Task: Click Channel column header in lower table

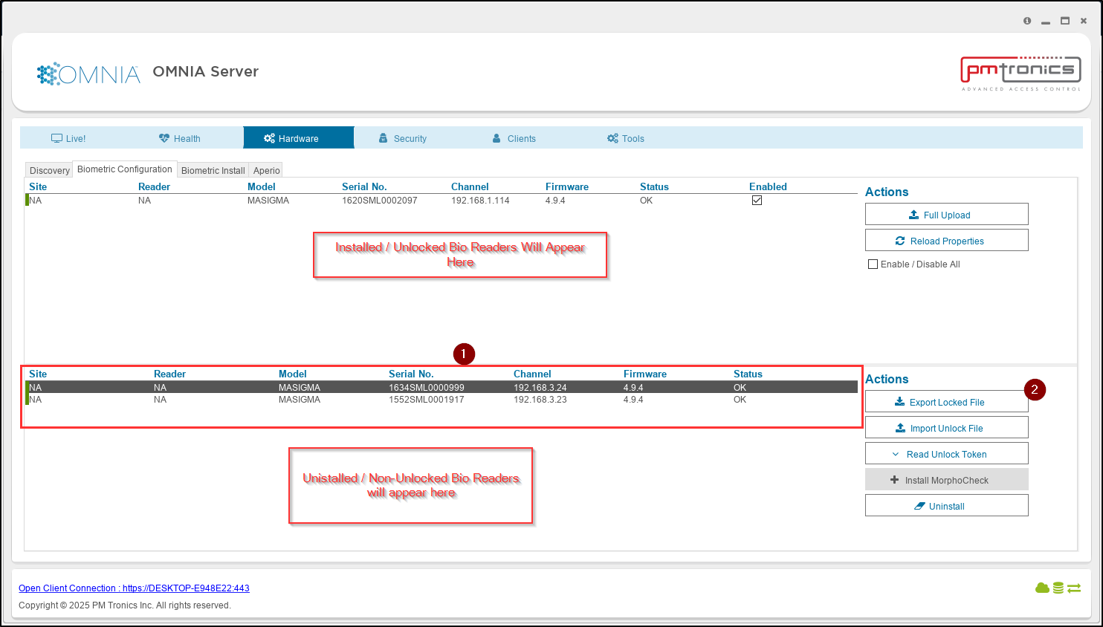Action: tap(532, 374)
